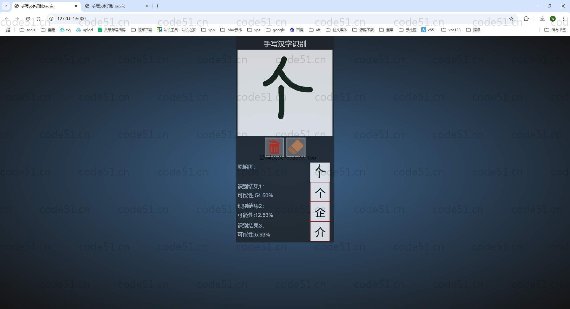The image size is (570, 309).
Task: Open the Max云梯 bookmark folder
Action: pyautogui.click(x=231, y=30)
